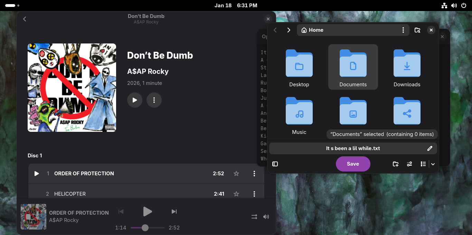Open the clock showing Jan 18 6:31 PM
472x235 pixels.
coord(236,6)
